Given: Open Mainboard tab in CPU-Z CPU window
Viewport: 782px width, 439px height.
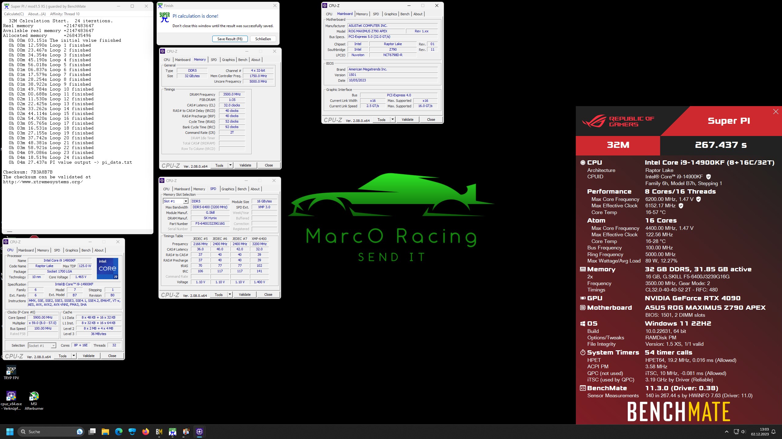Looking at the screenshot, I should click(x=26, y=250).
